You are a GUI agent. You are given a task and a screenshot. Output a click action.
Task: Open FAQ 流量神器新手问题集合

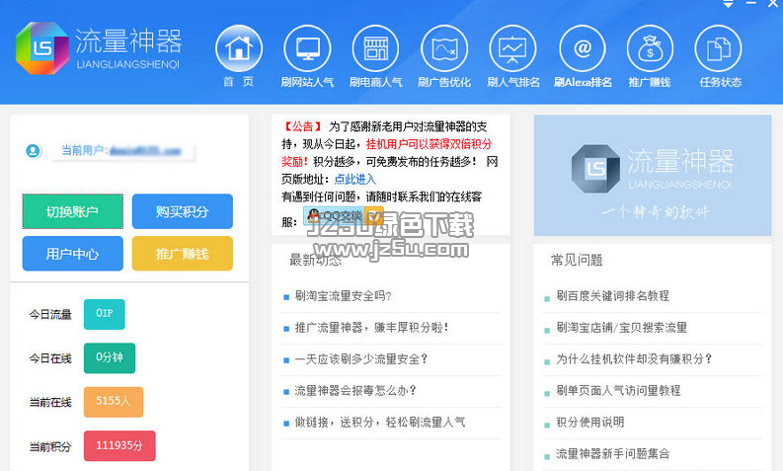click(613, 453)
